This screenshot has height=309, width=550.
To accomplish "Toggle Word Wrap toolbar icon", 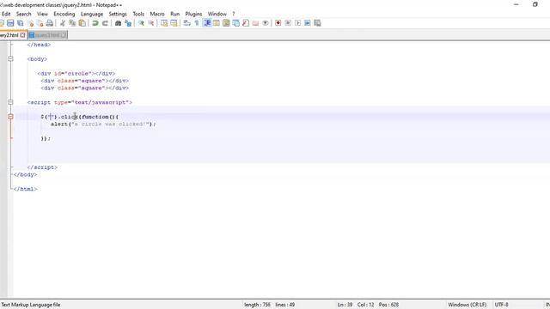I will [x=187, y=23].
